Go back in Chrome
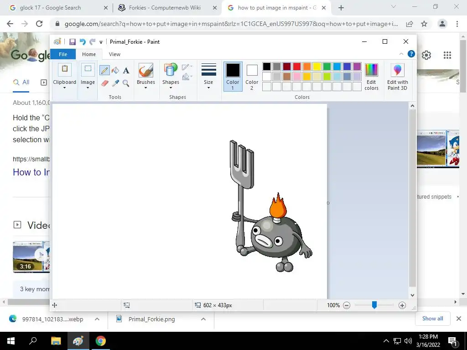467x350 pixels. coord(10,24)
